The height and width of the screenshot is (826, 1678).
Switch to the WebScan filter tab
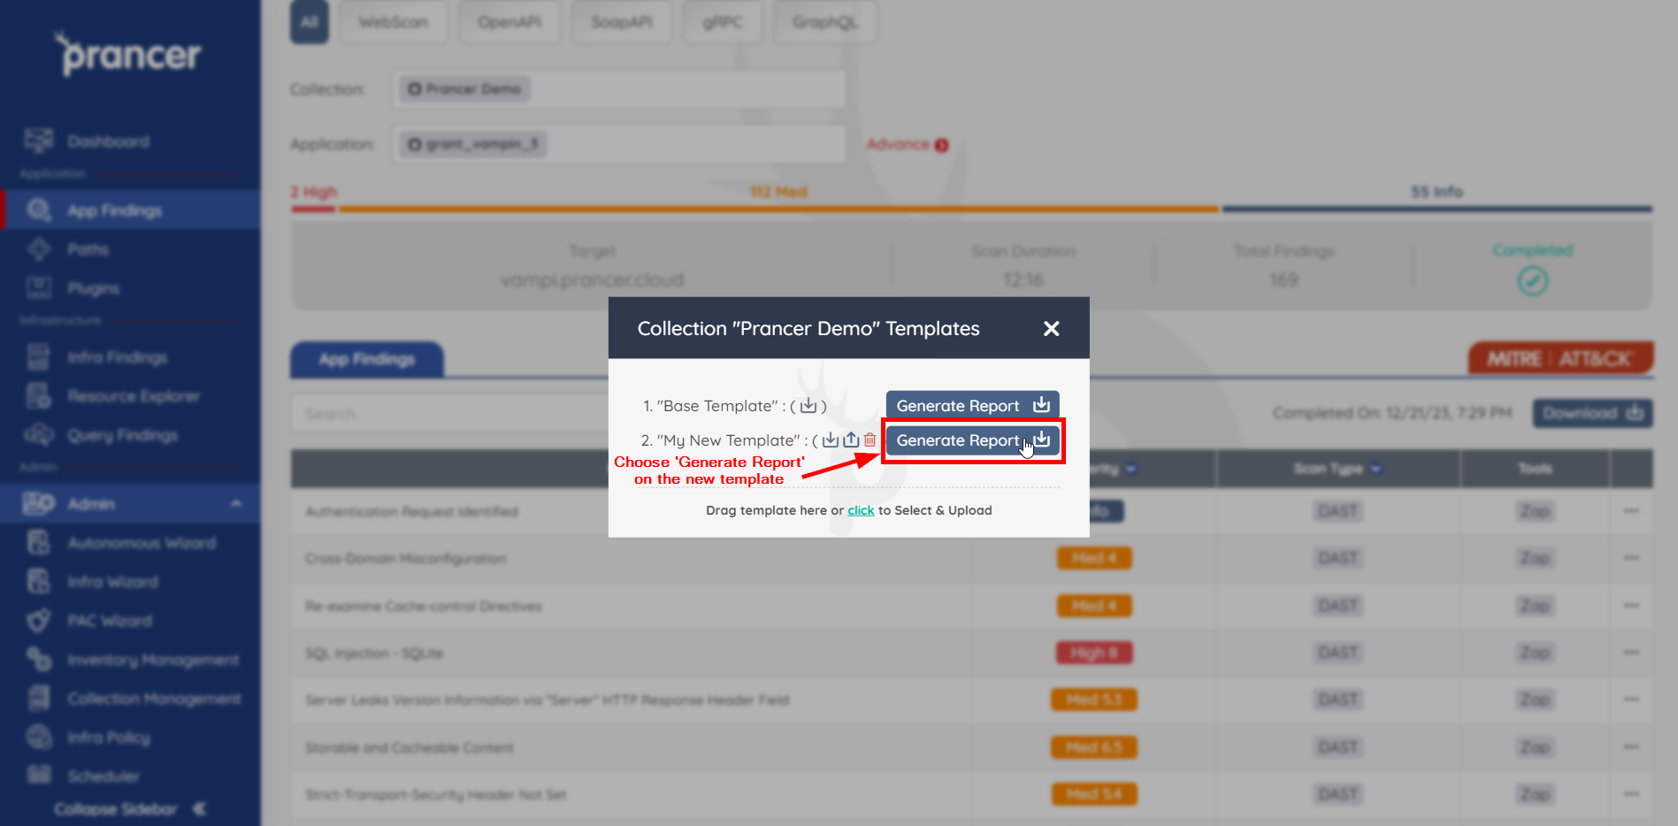pos(393,22)
